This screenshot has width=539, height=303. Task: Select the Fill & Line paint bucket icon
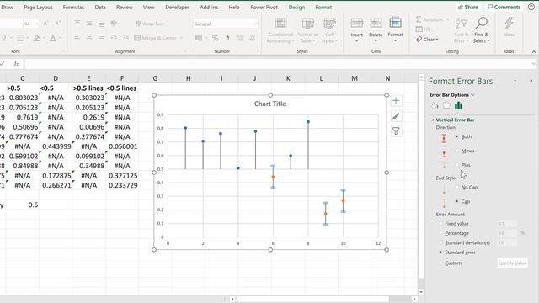pos(435,106)
